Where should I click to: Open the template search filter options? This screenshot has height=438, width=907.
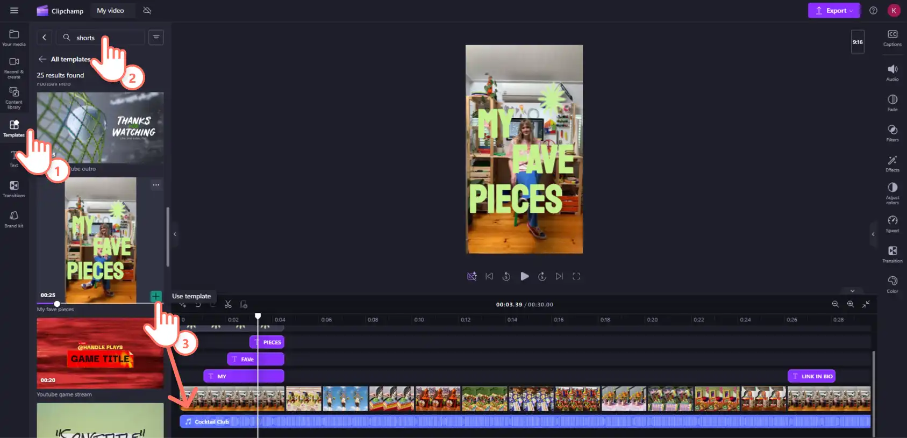pyautogui.click(x=156, y=38)
